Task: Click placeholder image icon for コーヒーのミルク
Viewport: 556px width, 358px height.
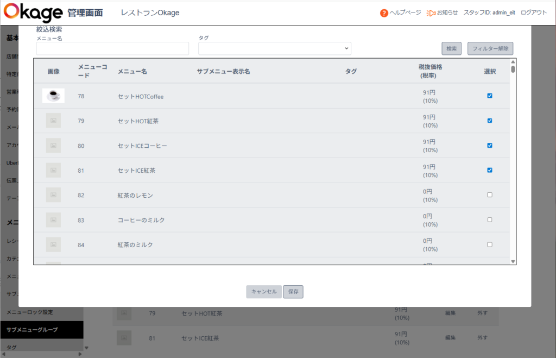Action: pos(54,219)
